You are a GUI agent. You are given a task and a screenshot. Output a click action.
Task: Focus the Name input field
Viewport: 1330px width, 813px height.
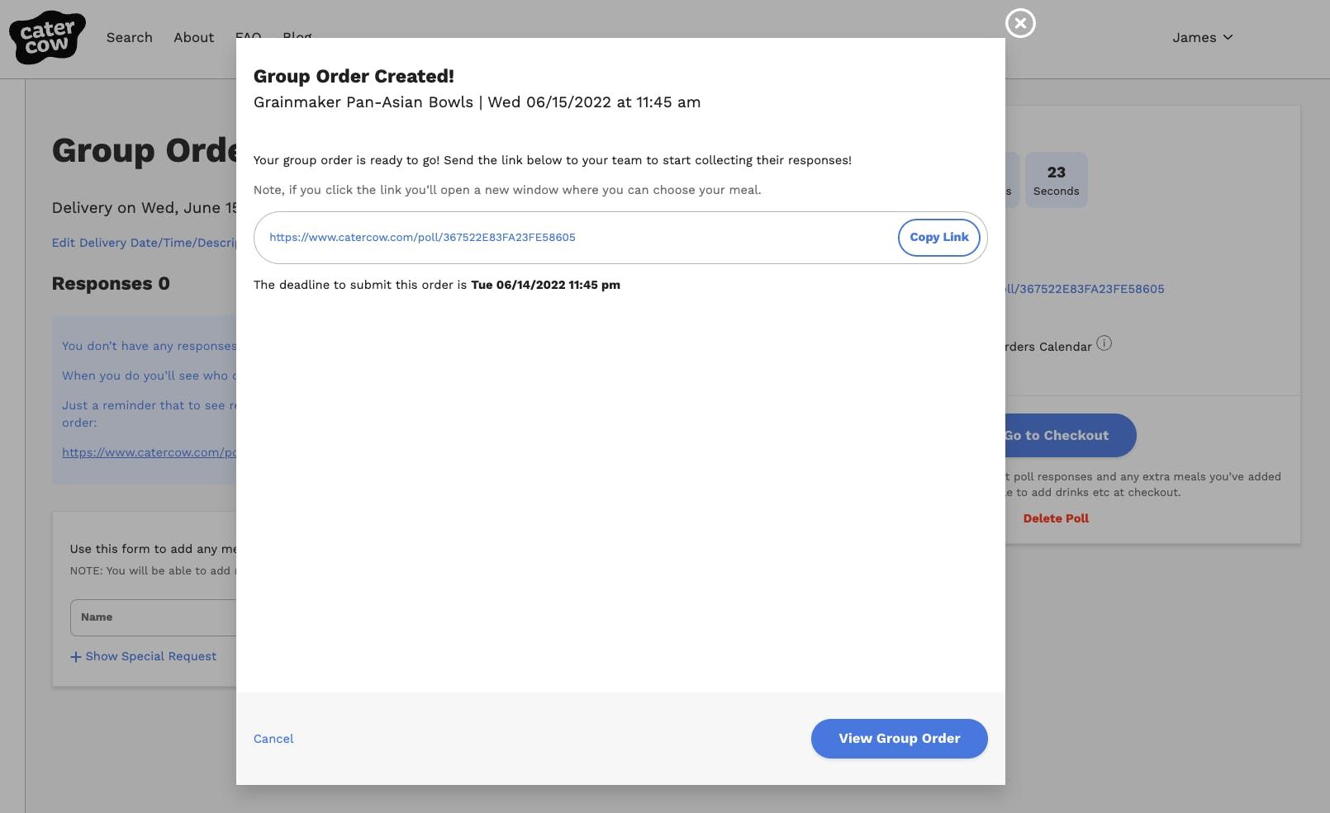coord(153,617)
